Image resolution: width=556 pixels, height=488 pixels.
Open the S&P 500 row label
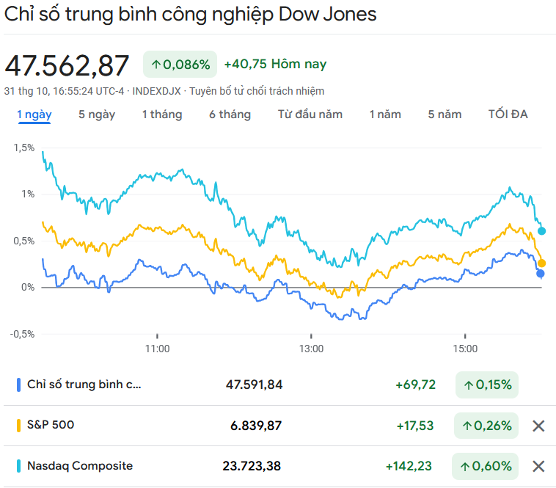tap(51, 425)
